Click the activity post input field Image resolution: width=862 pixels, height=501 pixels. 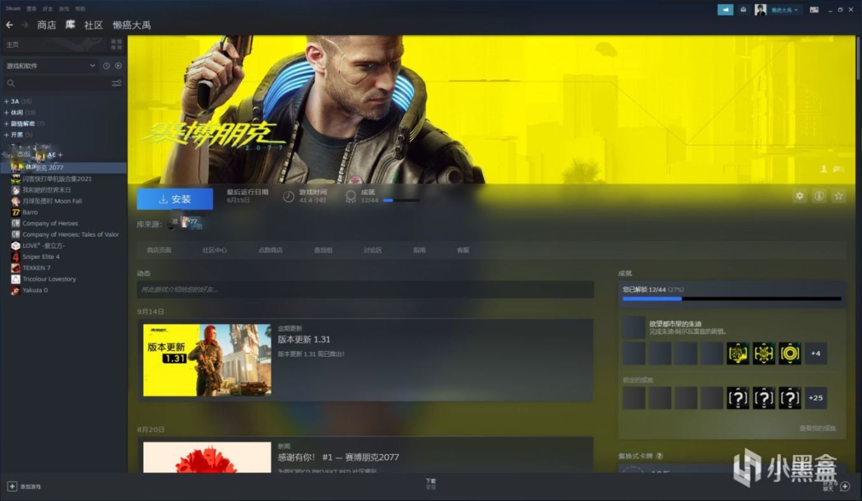pos(365,289)
